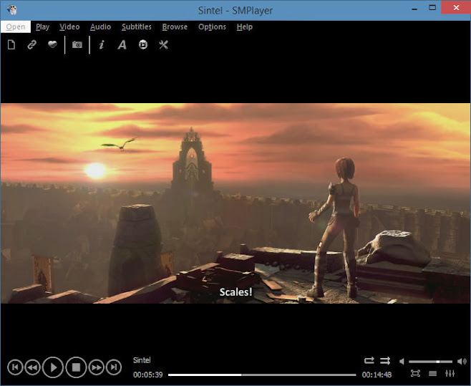Open the Video menu

(69, 26)
